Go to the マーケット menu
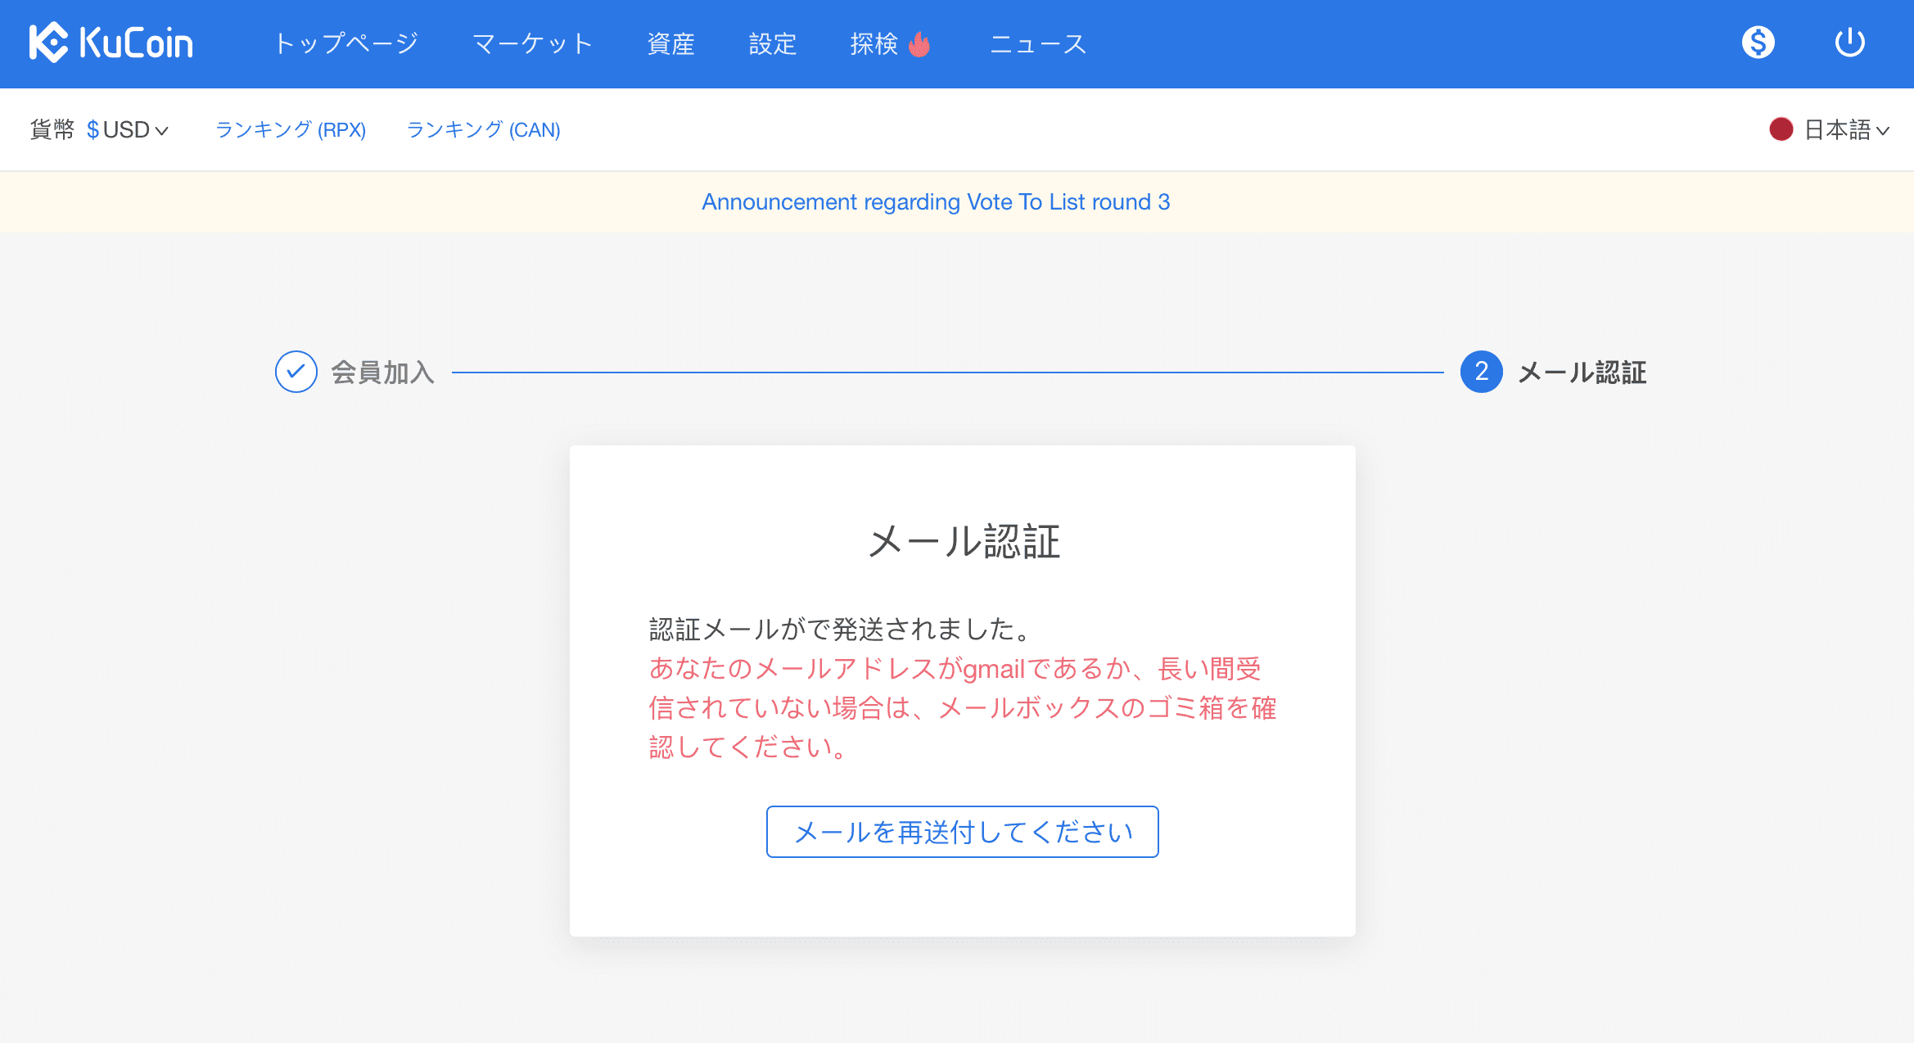Image resolution: width=1914 pixels, height=1043 pixels. tap(532, 43)
